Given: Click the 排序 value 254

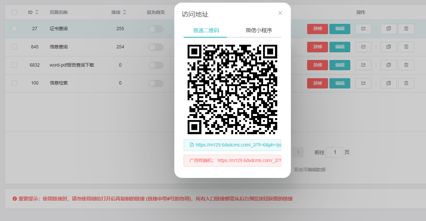Looking at the screenshot, I should 120,47.
